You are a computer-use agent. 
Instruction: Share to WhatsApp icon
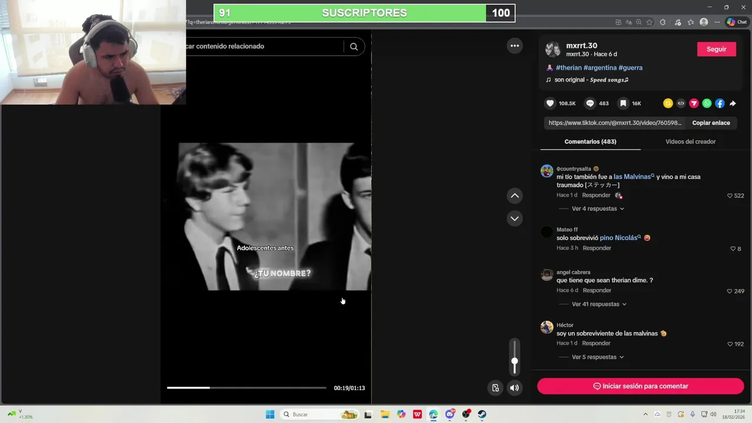[707, 103]
